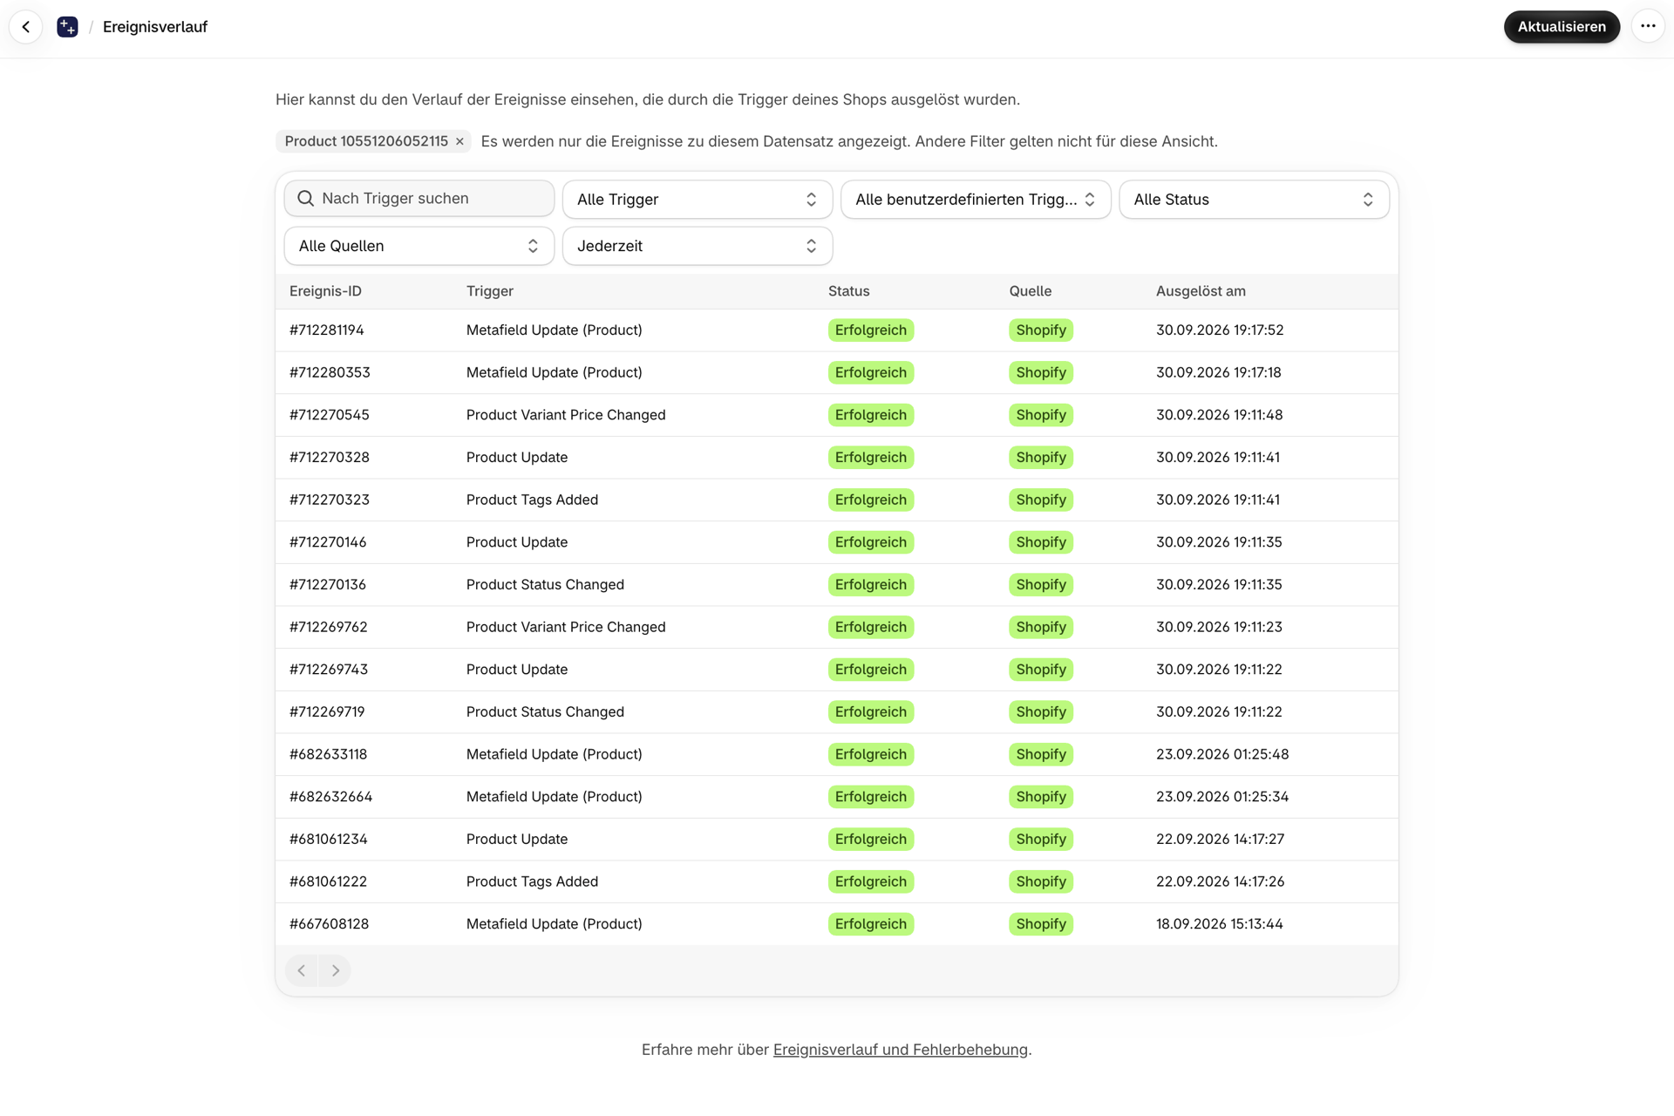Open event #712281194

coord(837,330)
